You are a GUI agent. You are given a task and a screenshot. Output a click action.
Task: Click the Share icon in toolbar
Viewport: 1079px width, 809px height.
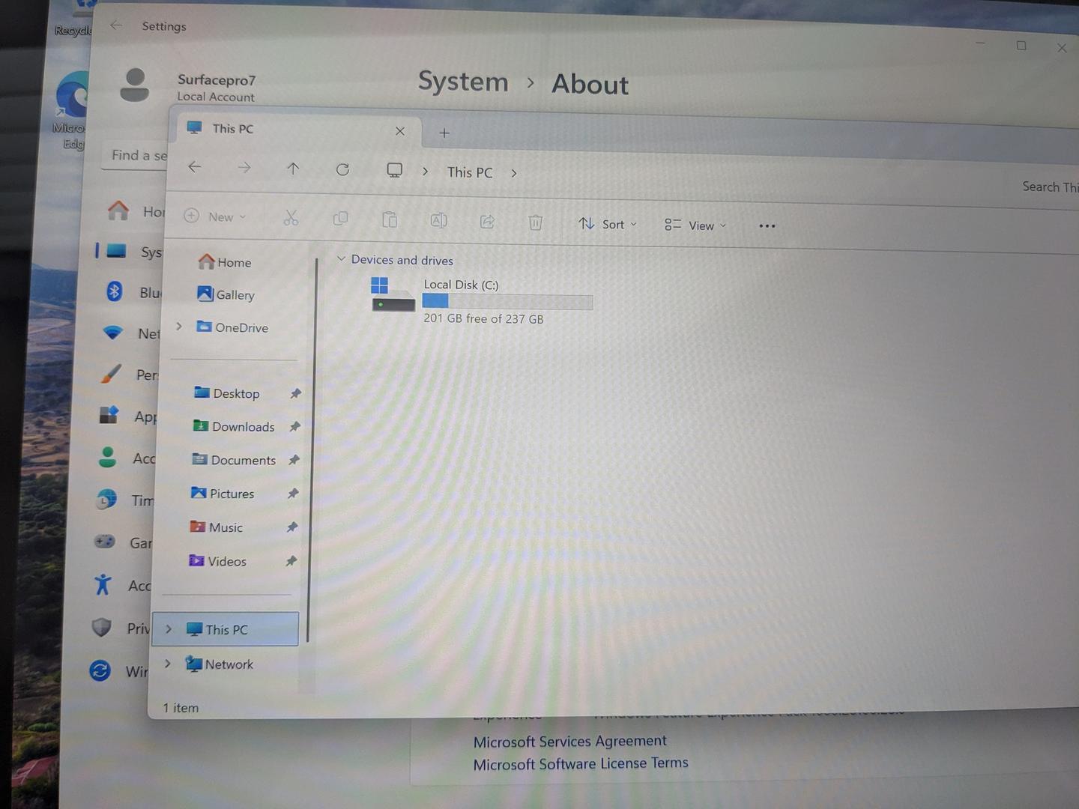(487, 221)
